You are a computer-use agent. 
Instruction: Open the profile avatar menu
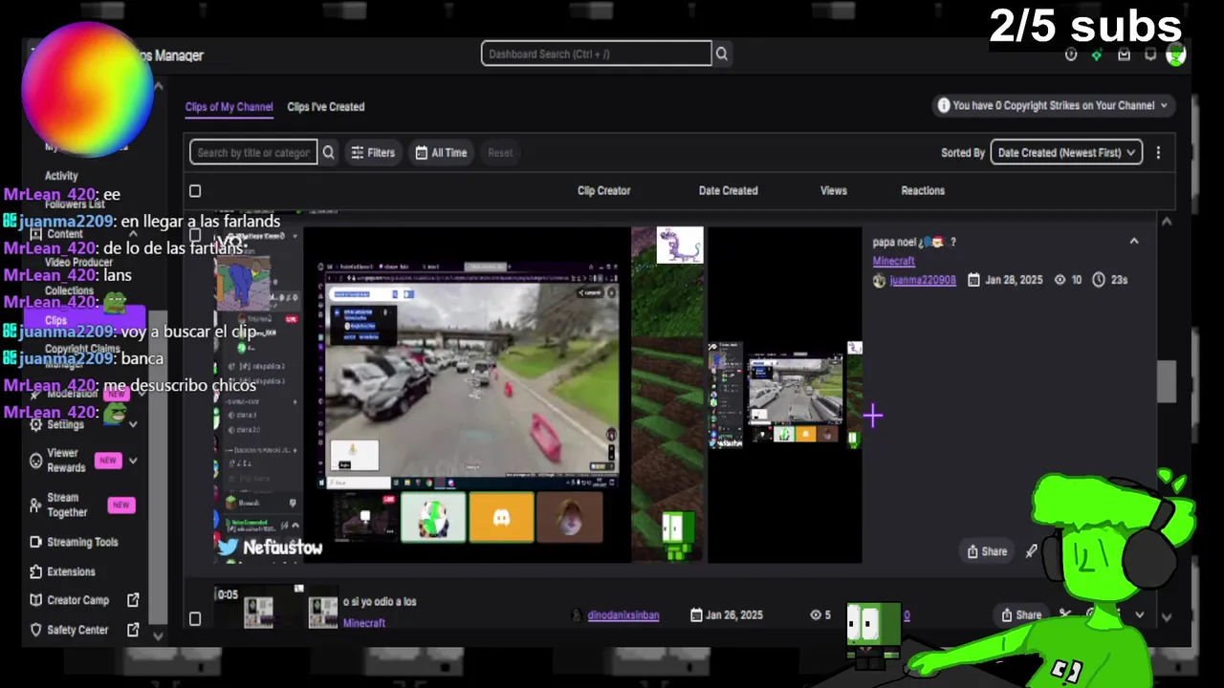1176,55
